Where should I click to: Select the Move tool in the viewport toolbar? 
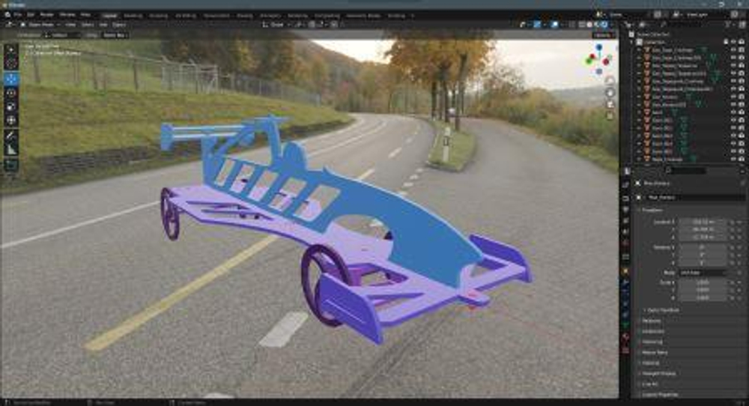coord(11,79)
